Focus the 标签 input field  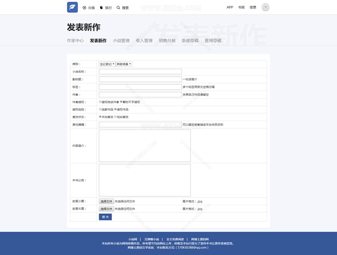140,87
